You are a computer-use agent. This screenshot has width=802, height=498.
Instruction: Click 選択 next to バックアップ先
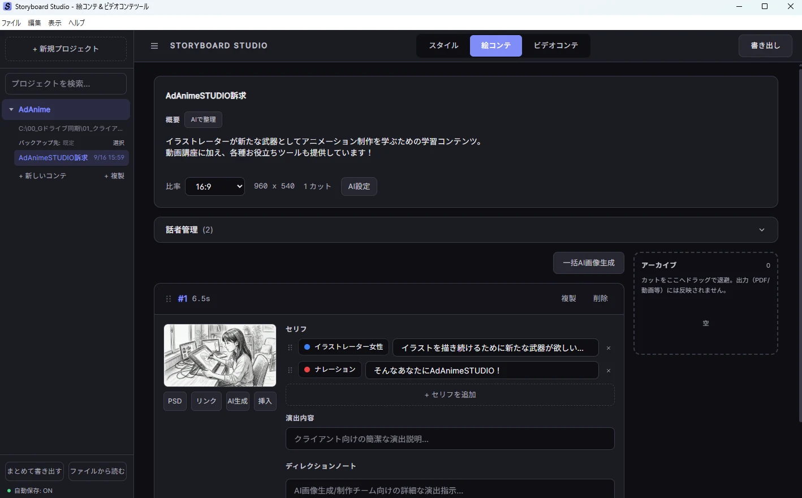(x=119, y=143)
